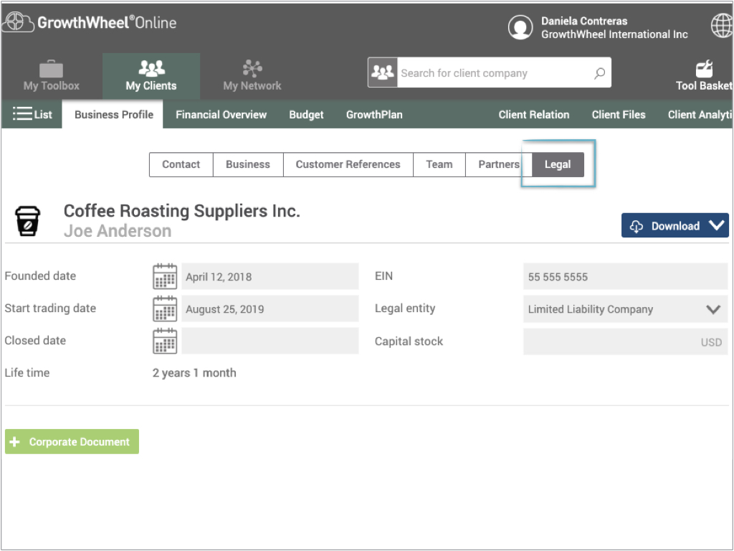The width and height of the screenshot is (734, 551).
Task: Click the globe language icon
Action: (723, 25)
